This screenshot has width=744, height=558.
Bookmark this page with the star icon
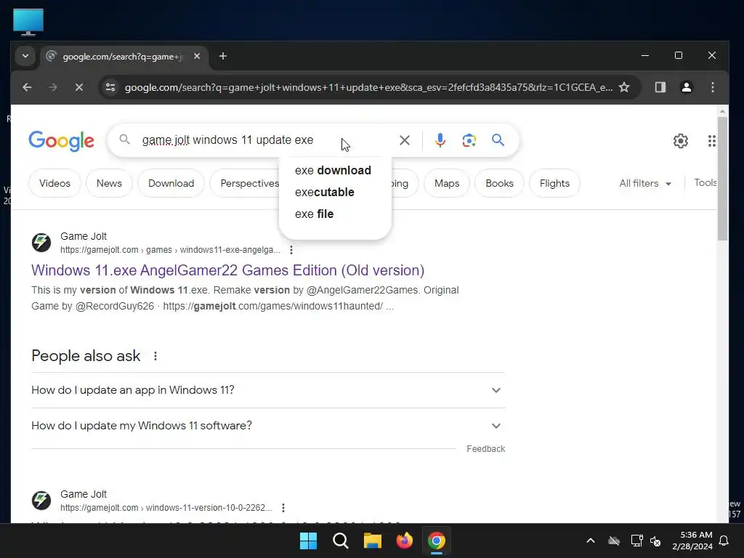[x=624, y=87]
